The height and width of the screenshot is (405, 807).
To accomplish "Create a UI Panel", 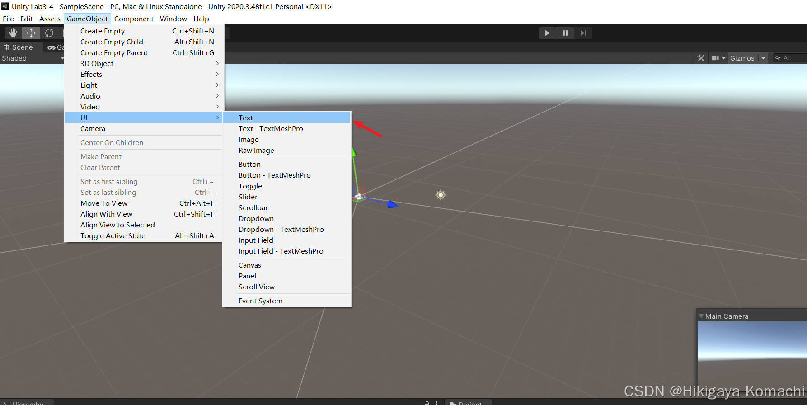I will point(287,276).
